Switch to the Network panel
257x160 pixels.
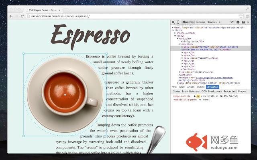click(x=200, y=22)
